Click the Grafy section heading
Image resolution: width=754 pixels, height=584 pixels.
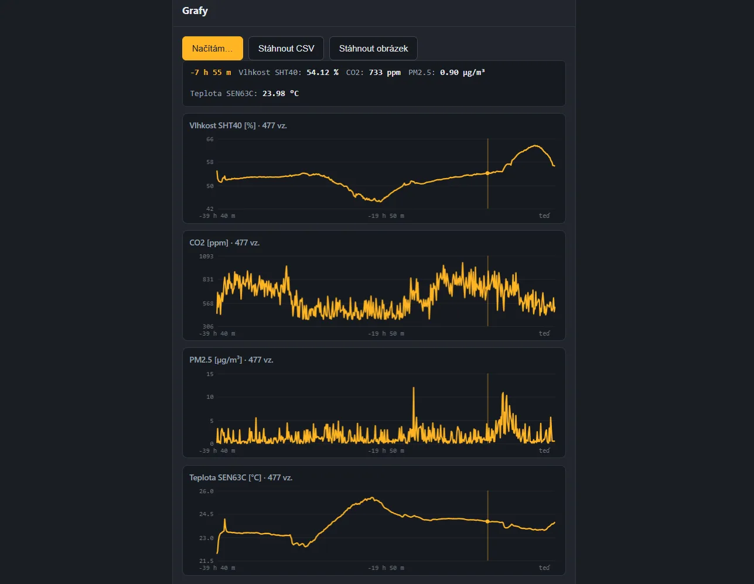pos(195,11)
